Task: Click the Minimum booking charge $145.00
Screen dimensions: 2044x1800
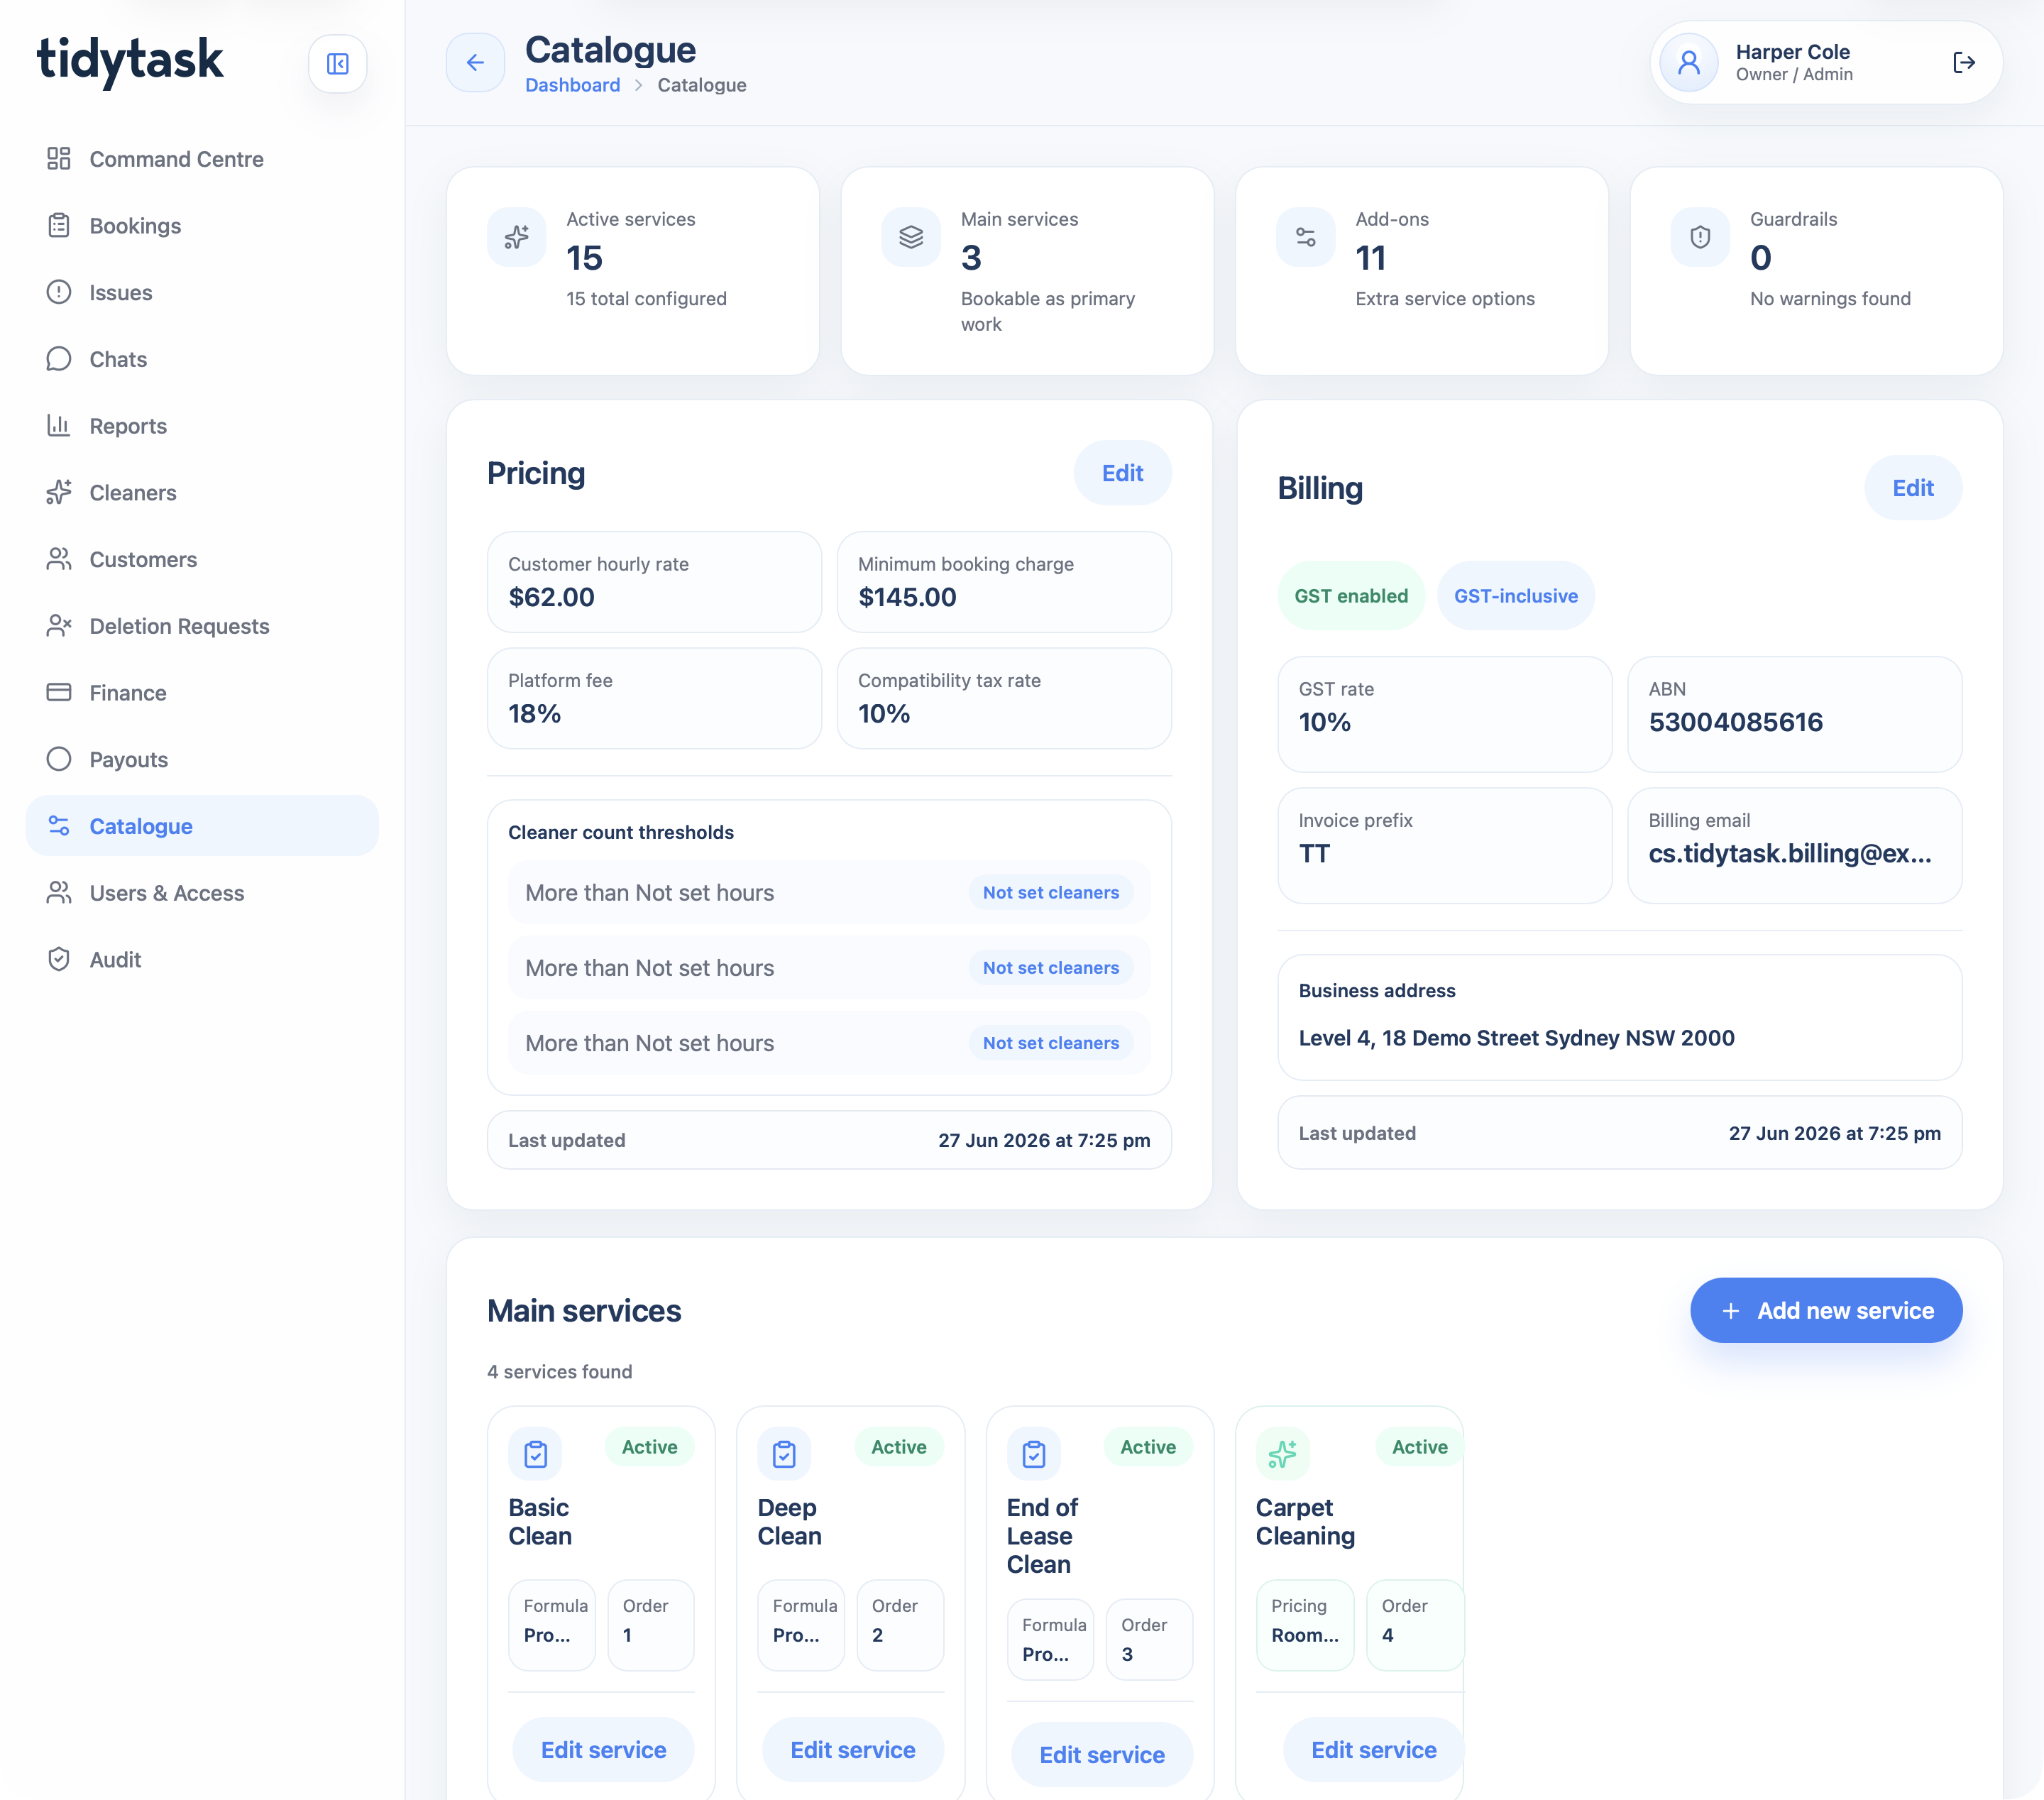Action: pyautogui.click(x=907, y=597)
